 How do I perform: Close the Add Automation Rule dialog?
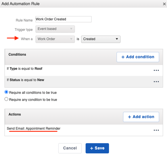click(164, 4)
